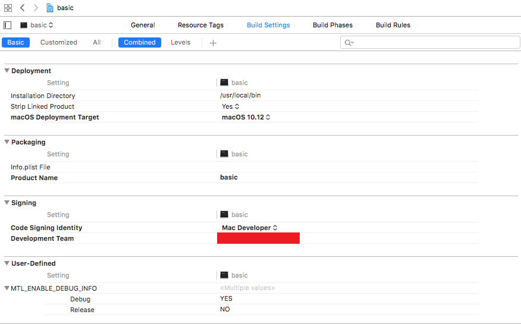Open macOS Deployment Target version dropdown
Screen dimensions: 521x324
[246, 117]
